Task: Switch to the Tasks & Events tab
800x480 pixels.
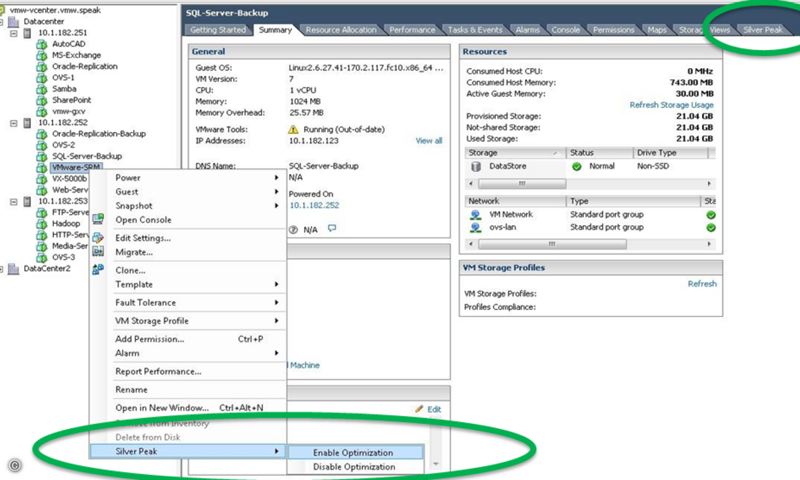Action: (475, 30)
